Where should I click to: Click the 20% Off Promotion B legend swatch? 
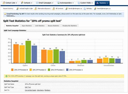12,70
